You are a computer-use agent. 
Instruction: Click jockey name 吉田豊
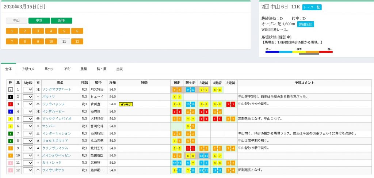click(x=95, y=104)
